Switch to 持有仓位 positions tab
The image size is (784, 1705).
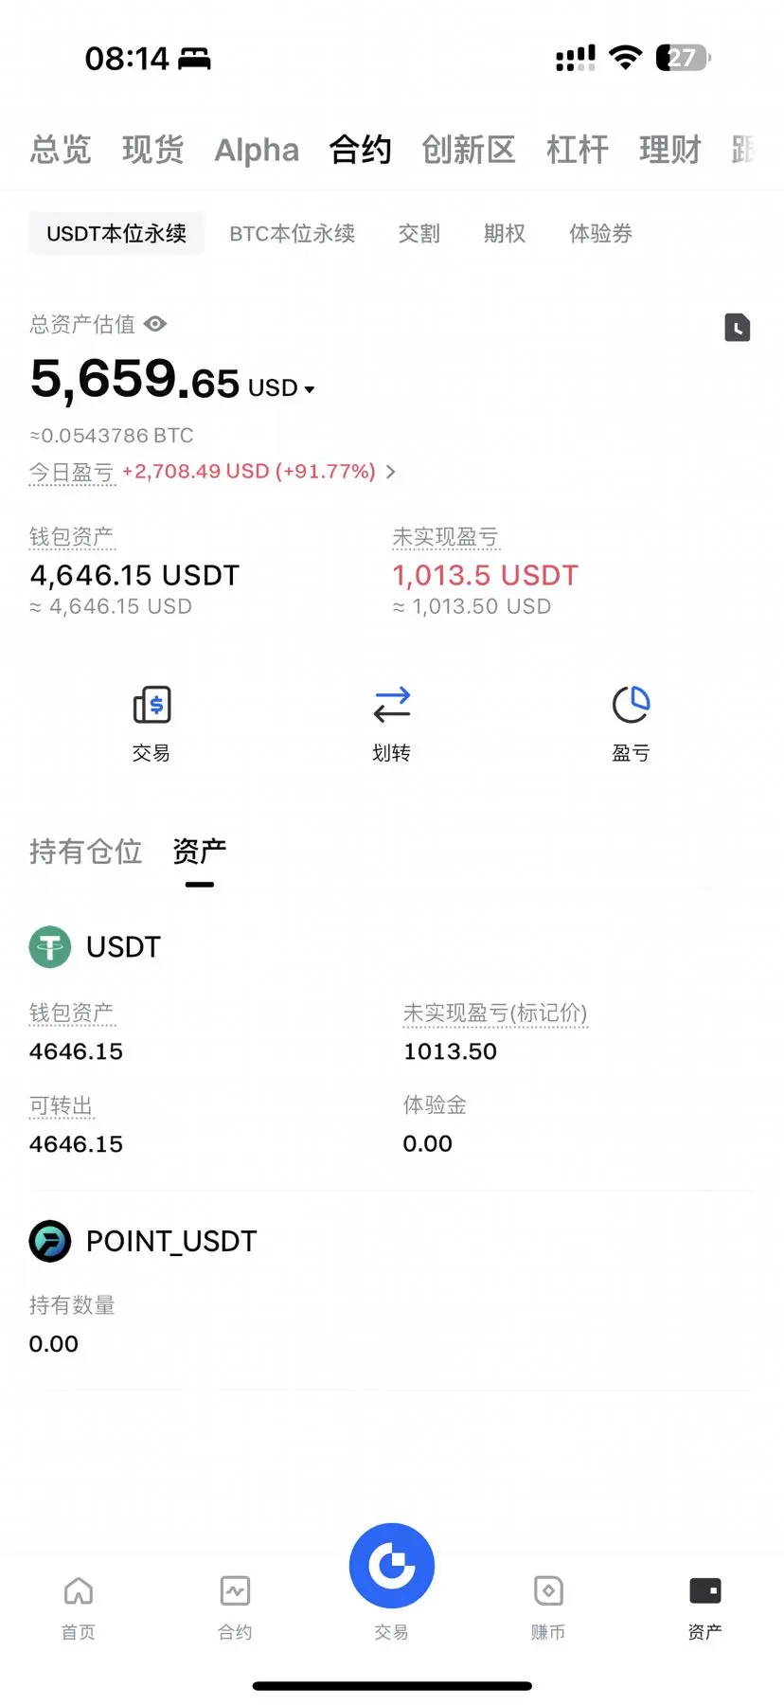[85, 852]
